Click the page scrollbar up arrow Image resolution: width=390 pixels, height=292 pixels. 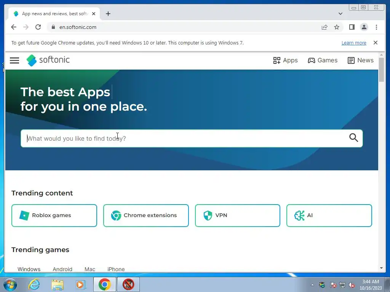[x=381, y=55]
